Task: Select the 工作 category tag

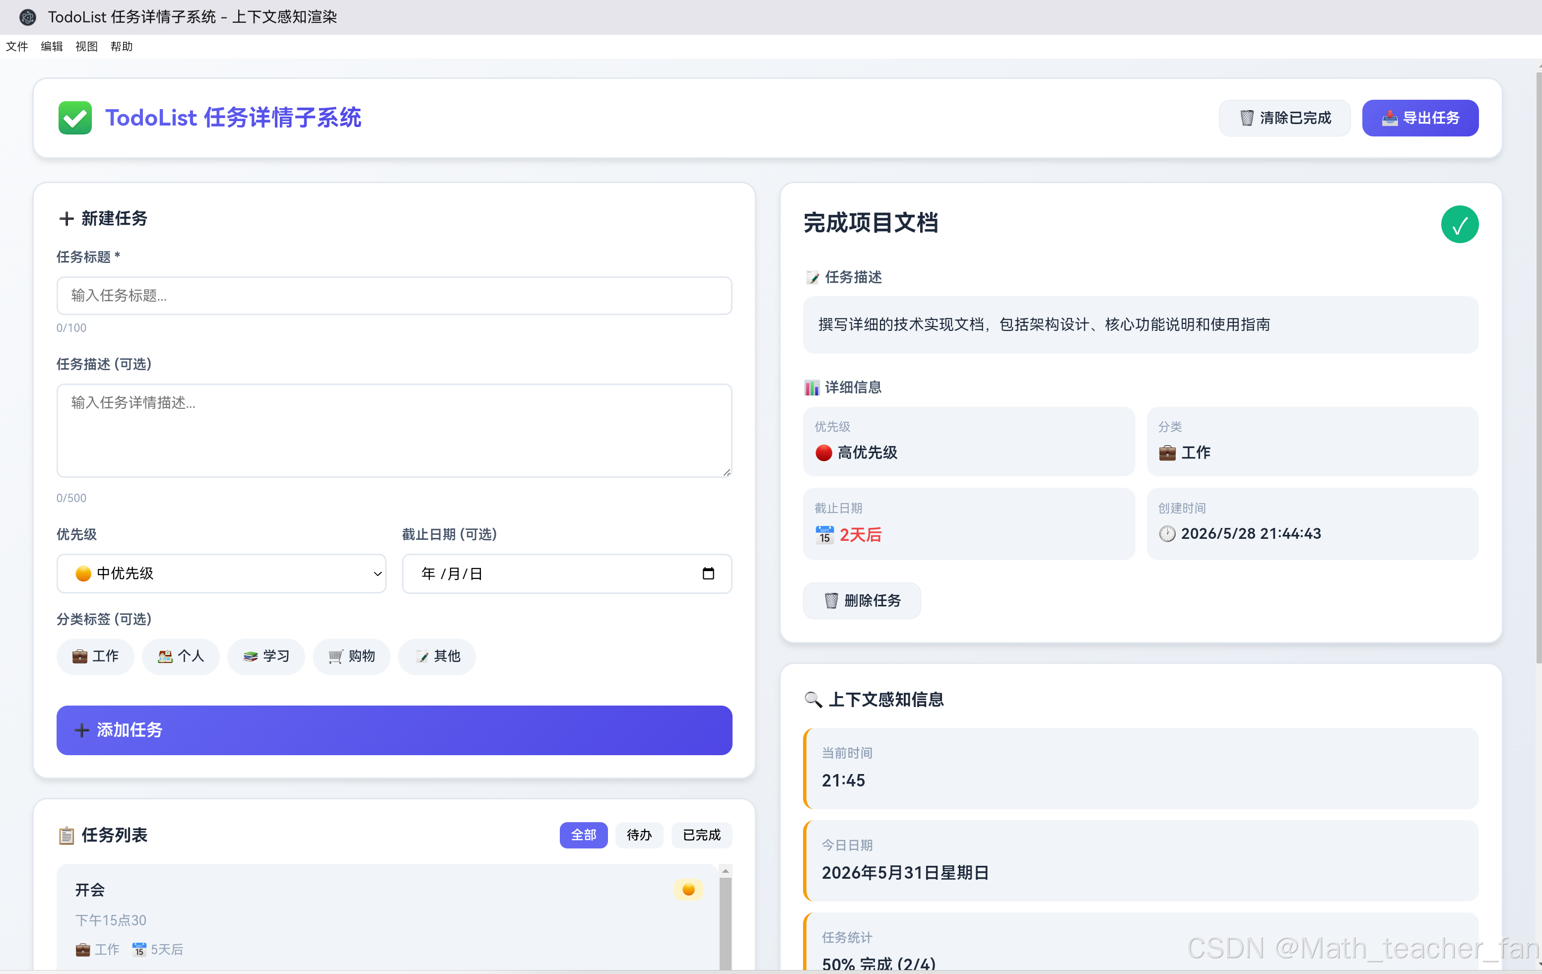Action: [95, 656]
